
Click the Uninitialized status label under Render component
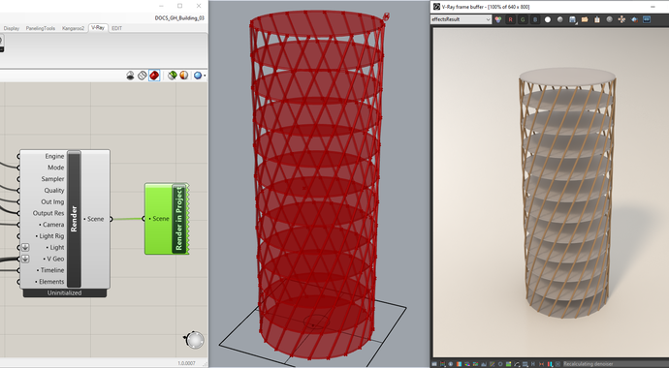tap(64, 293)
